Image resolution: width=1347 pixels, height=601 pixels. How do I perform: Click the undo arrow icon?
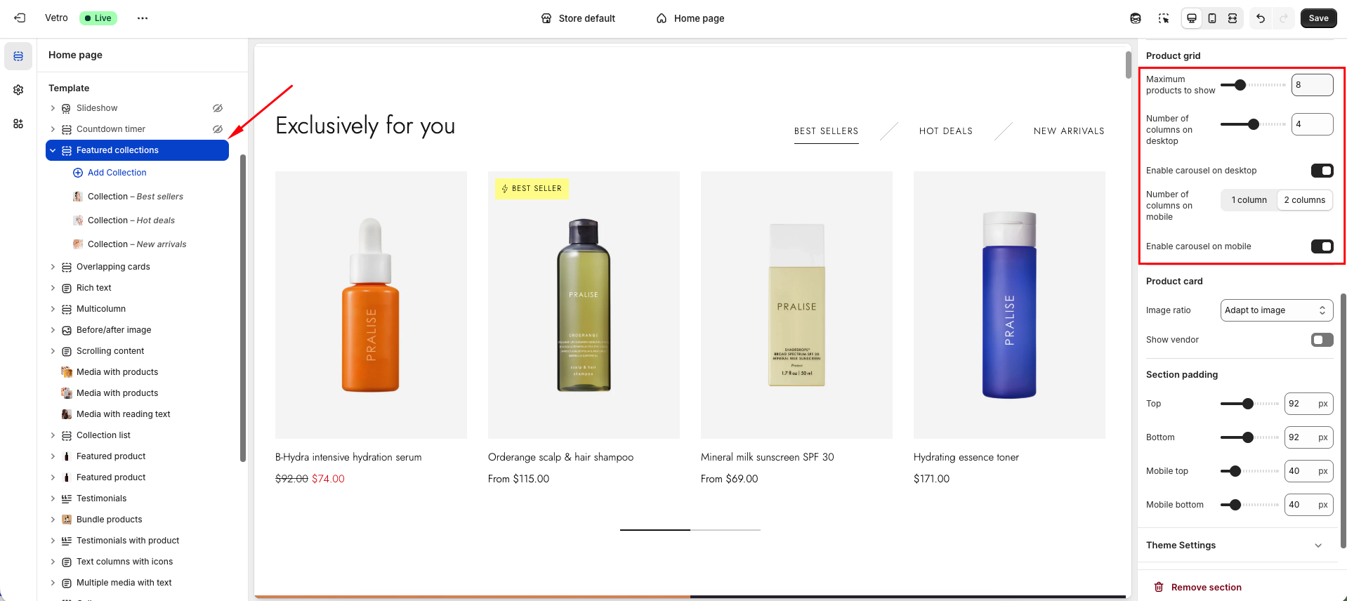pos(1261,18)
